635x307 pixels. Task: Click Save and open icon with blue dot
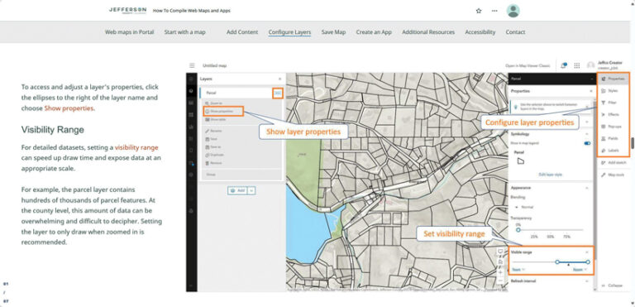point(192,163)
